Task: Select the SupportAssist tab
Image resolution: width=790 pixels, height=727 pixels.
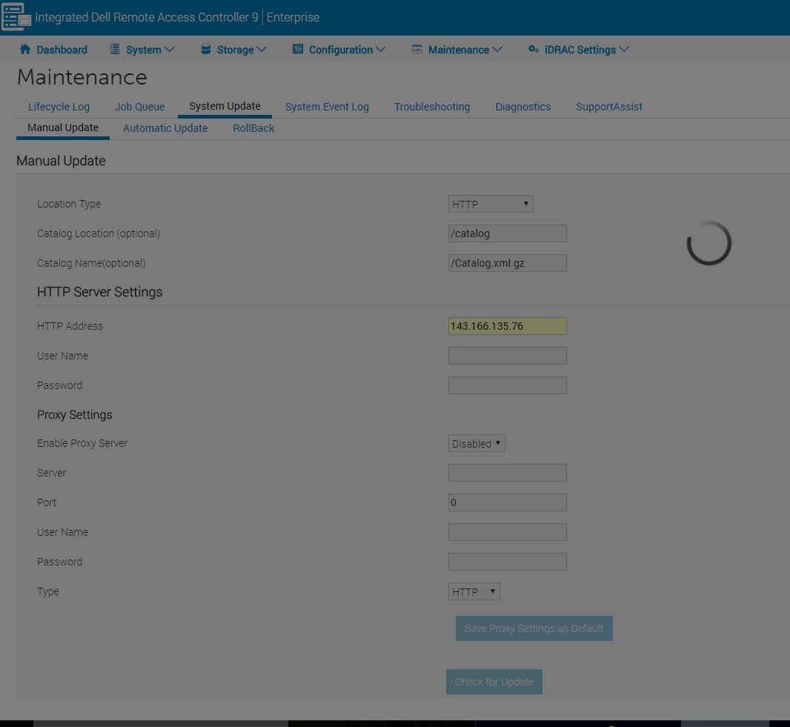Action: pos(609,107)
